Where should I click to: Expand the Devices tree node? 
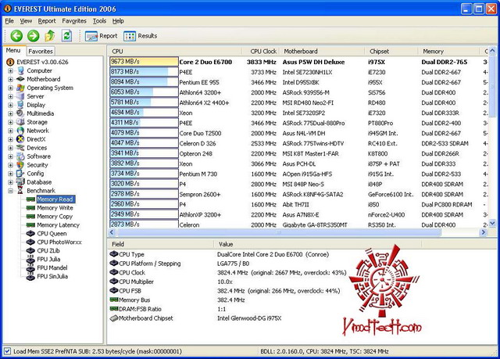click(10, 149)
